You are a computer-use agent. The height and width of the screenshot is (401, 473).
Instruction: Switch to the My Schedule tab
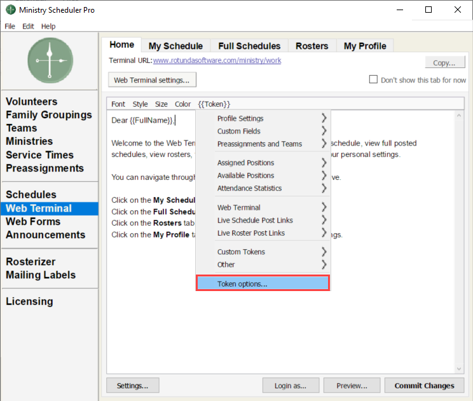175,46
